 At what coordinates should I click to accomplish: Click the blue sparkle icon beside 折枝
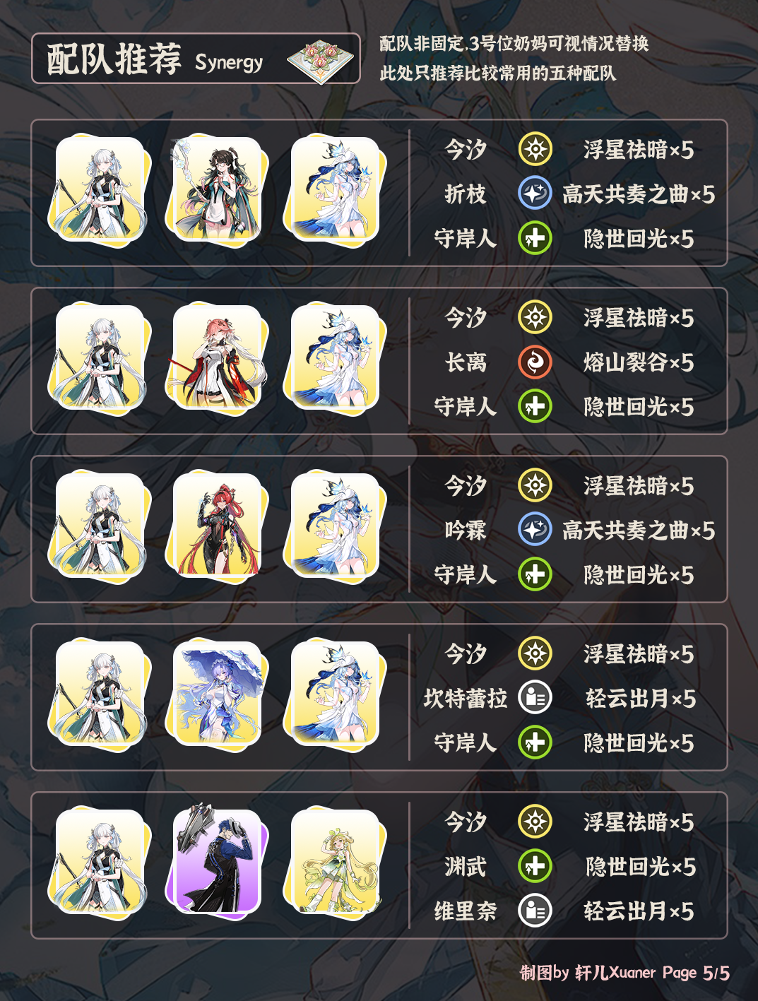tap(535, 194)
